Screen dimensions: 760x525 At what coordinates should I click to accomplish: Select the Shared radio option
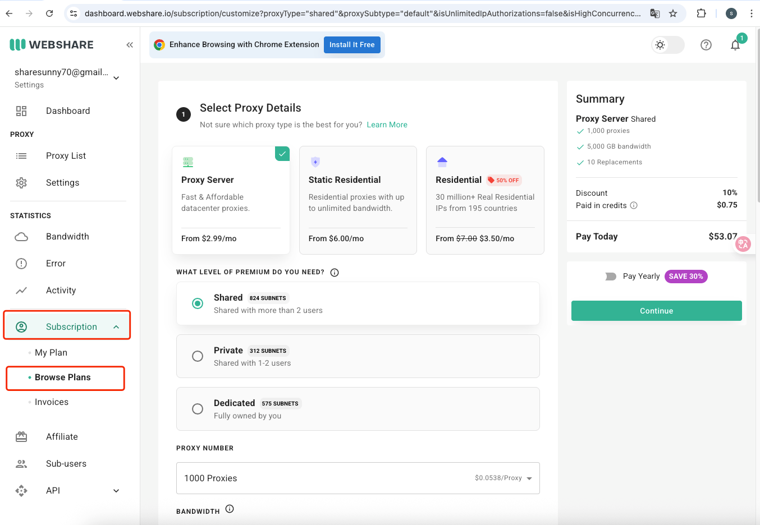click(198, 303)
